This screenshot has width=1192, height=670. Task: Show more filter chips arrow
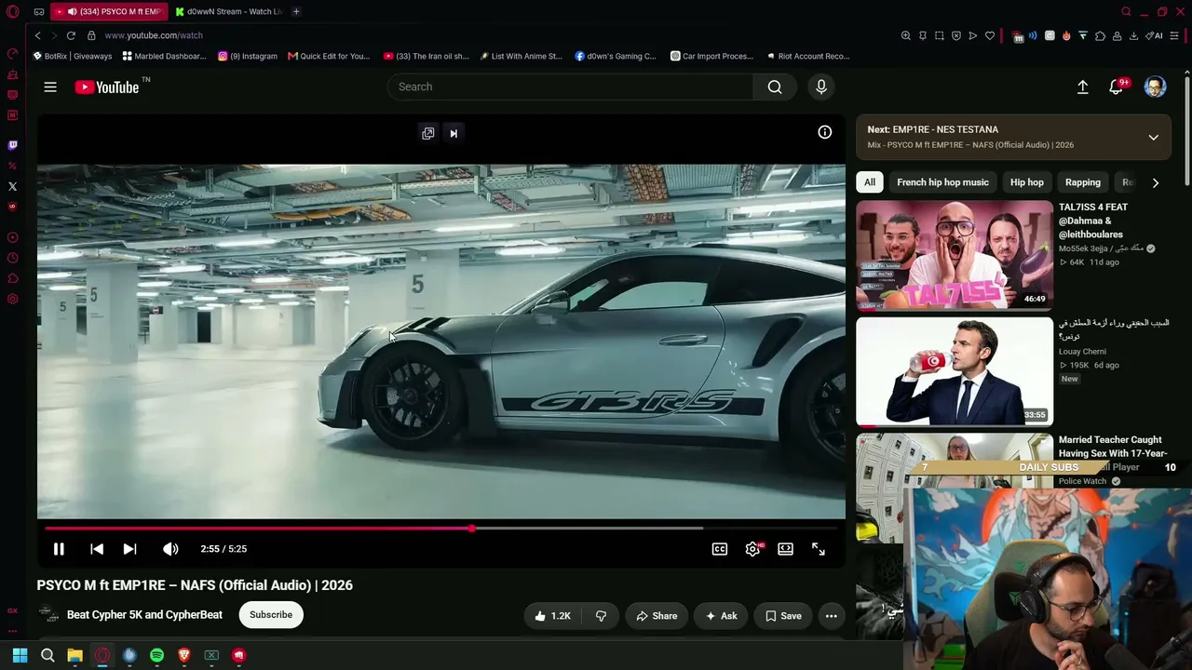coord(1156,182)
